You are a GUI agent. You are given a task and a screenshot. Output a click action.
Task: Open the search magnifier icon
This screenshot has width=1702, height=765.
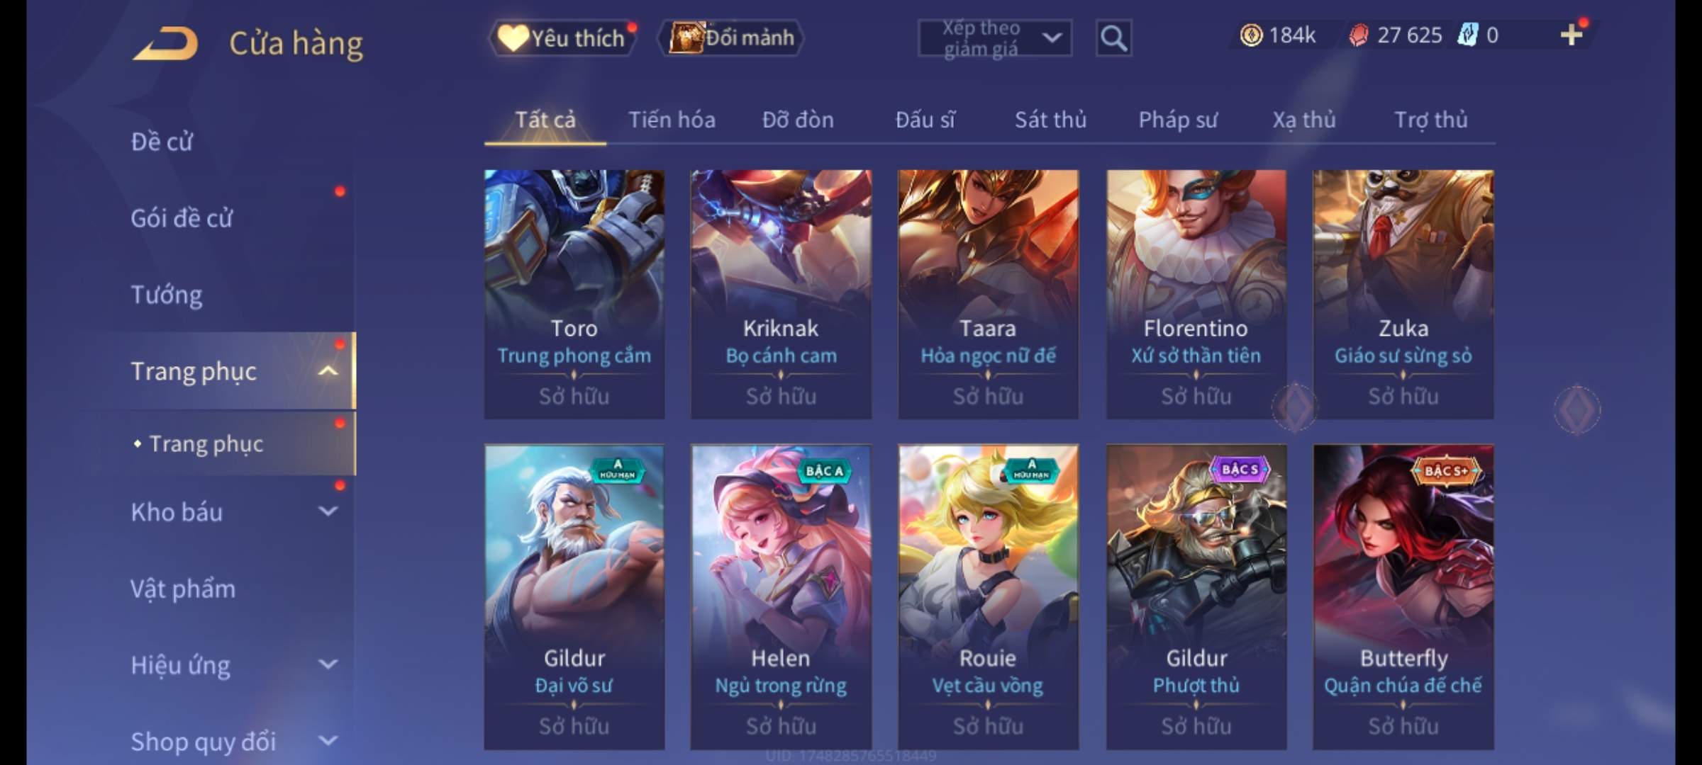[1113, 38]
